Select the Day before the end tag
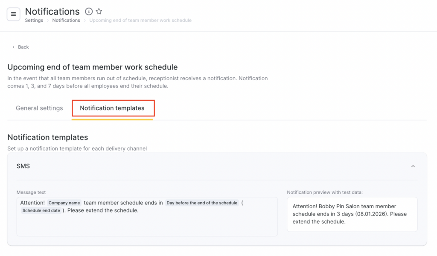 [202, 203]
